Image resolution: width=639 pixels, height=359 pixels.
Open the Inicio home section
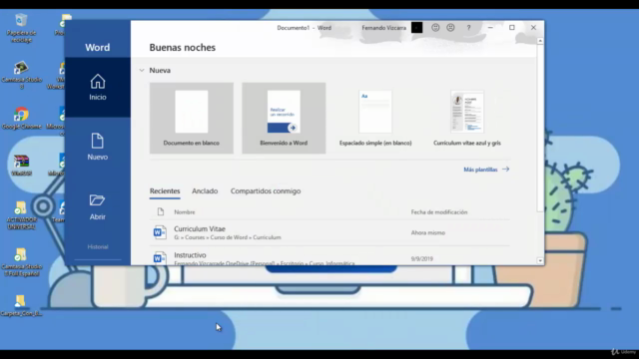tap(98, 88)
